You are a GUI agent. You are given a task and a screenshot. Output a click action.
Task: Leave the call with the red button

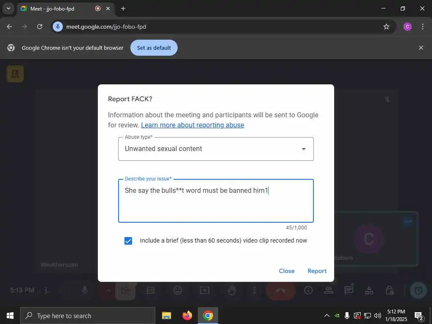[x=281, y=290]
